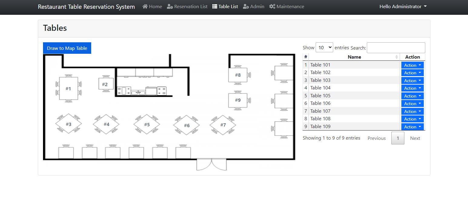
Task: Open the Table List grid icon
Action: pyautogui.click(x=214, y=6)
